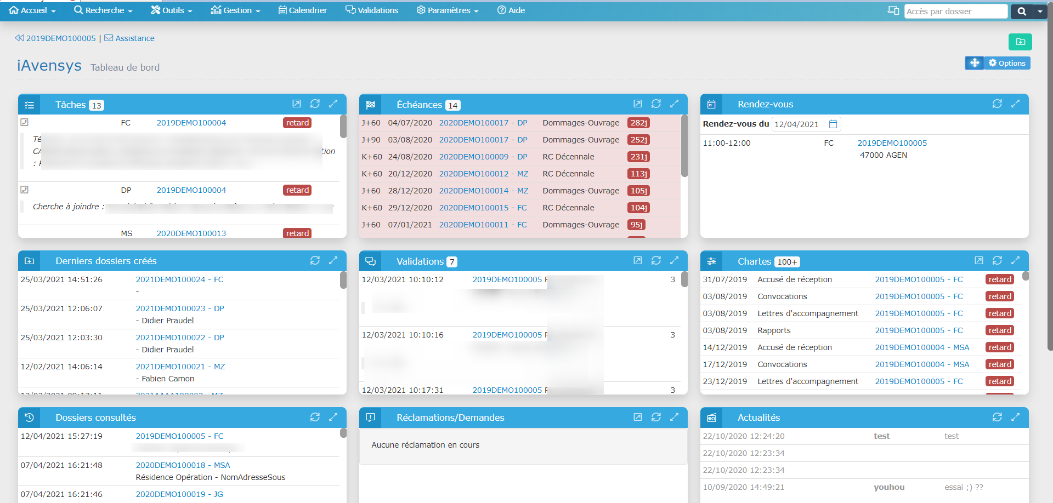Check the DP task checkbox
This screenshot has height=503, width=1053.
click(x=24, y=190)
